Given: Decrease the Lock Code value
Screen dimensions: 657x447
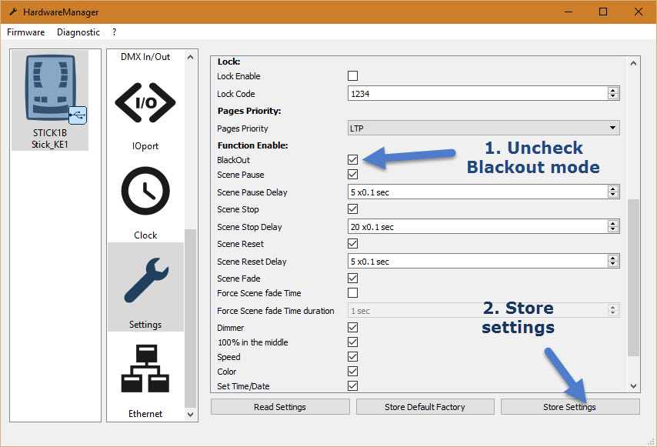Looking at the screenshot, I should click(612, 96).
